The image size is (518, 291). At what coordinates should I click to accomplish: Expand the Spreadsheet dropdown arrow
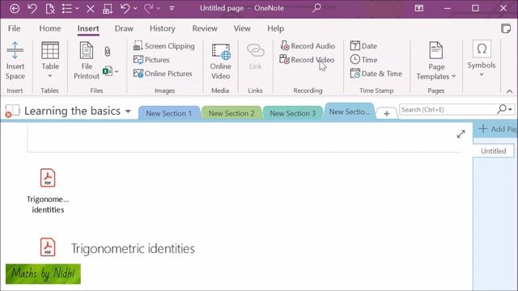pyautogui.click(x=117, y=71)
